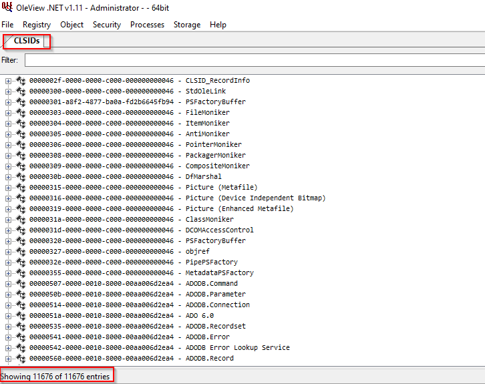Expand the Picture (Metafile) node
This screenshot has height=384, width=485.
pos(9,188)
